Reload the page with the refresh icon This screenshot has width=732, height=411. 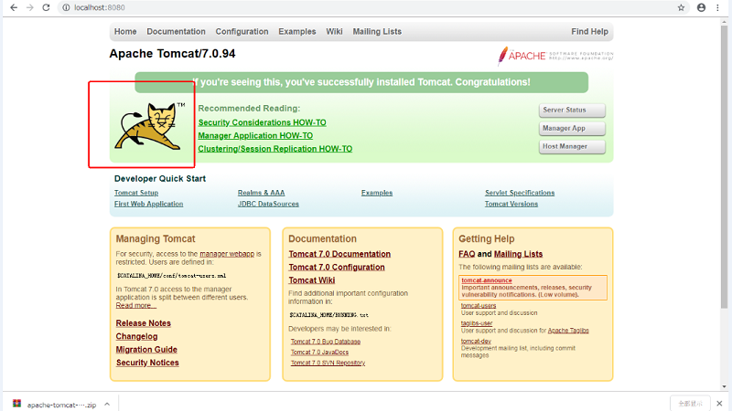click(48, 7)
